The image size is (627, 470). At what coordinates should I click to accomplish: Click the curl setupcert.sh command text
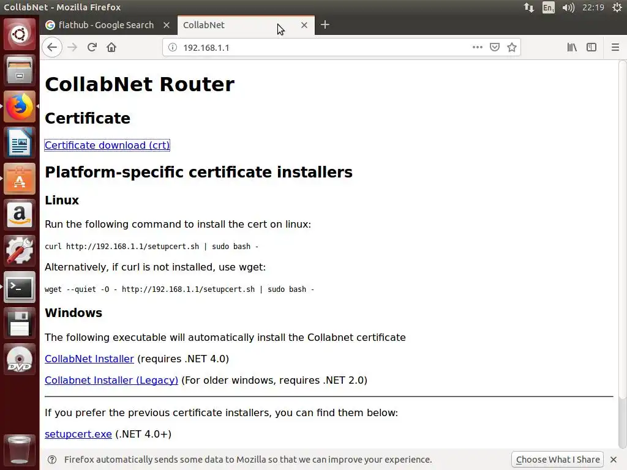click(152, 247)
